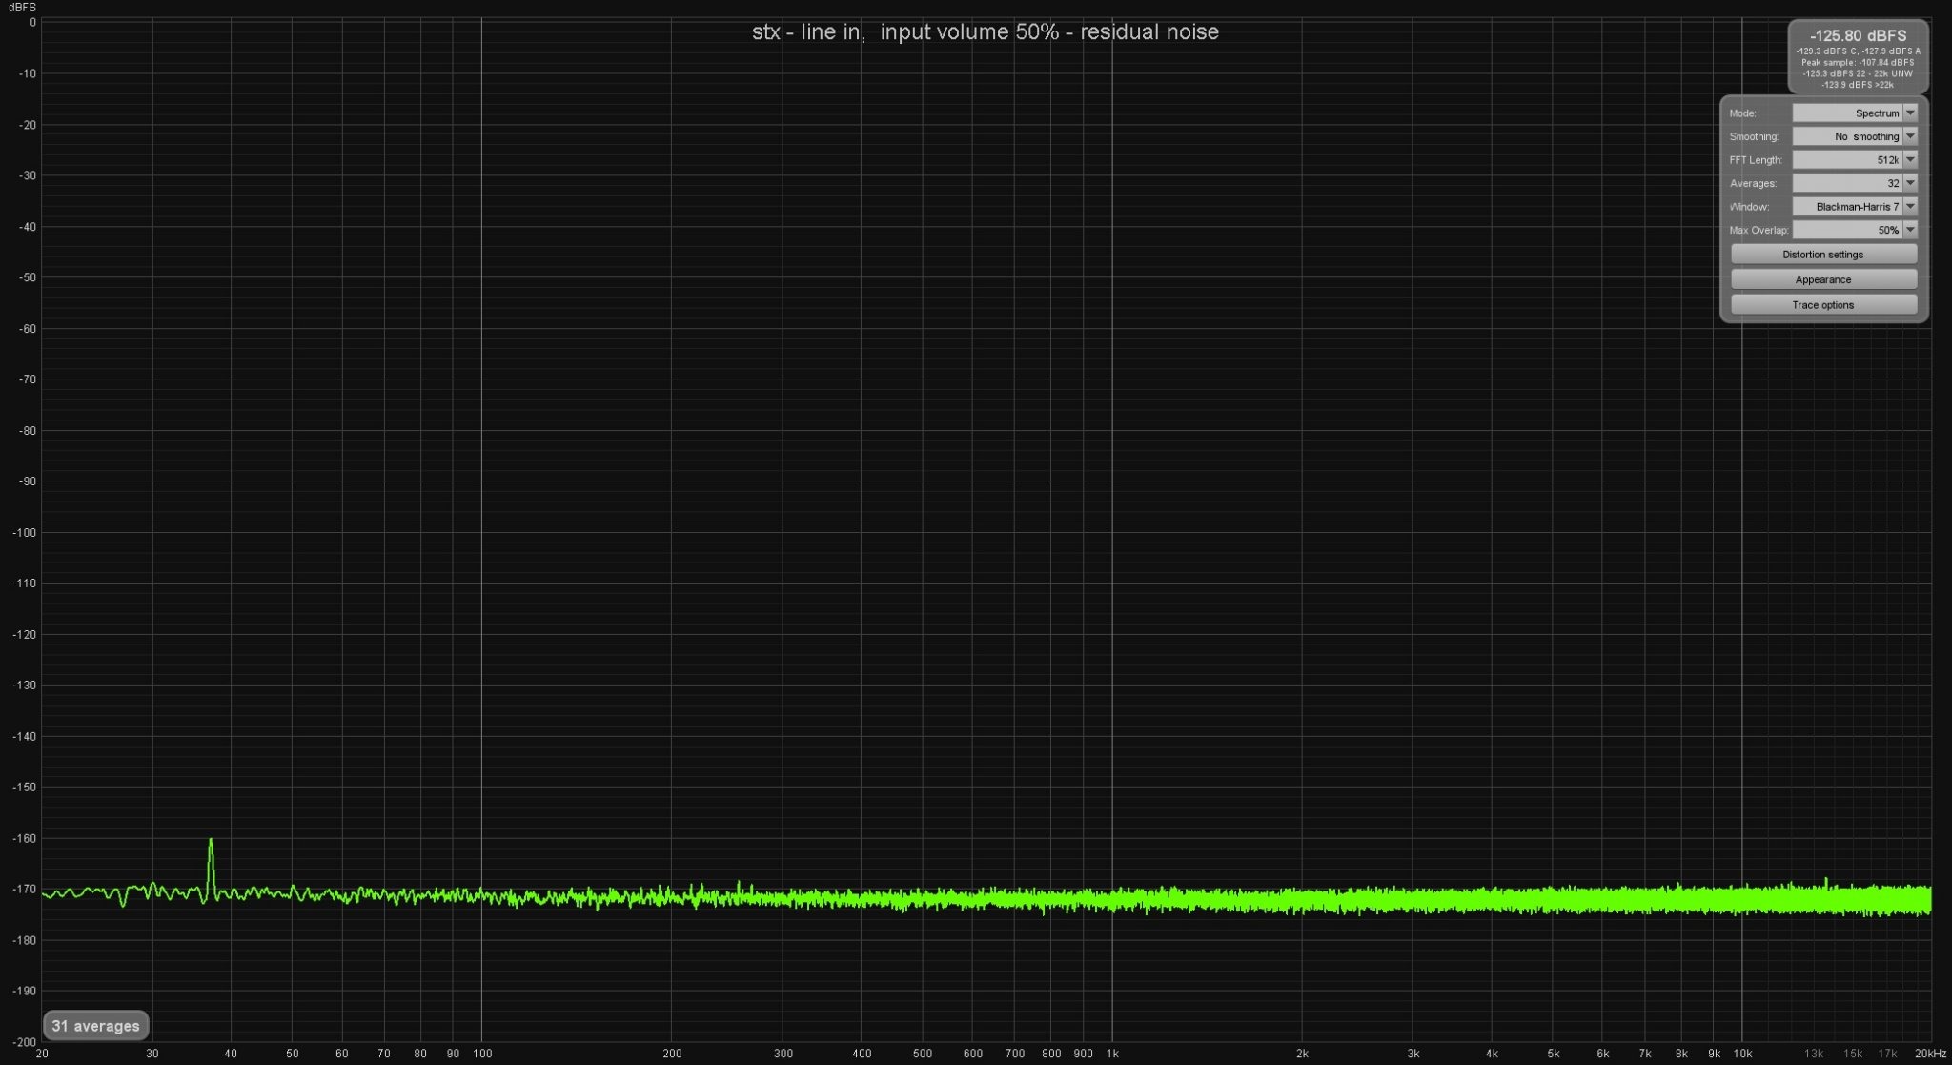
Task: Open the Mode dropdown showing Spectrum
Action: (1854, 113)
